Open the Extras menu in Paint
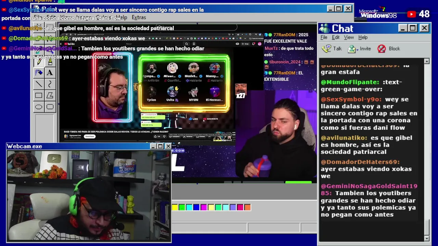 139,17
